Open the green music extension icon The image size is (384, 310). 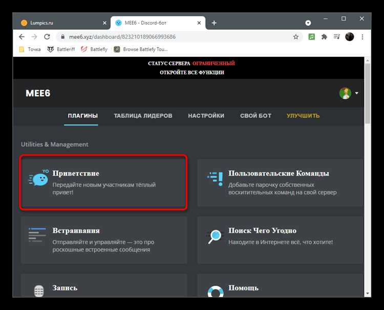click(x=311, y=37)
